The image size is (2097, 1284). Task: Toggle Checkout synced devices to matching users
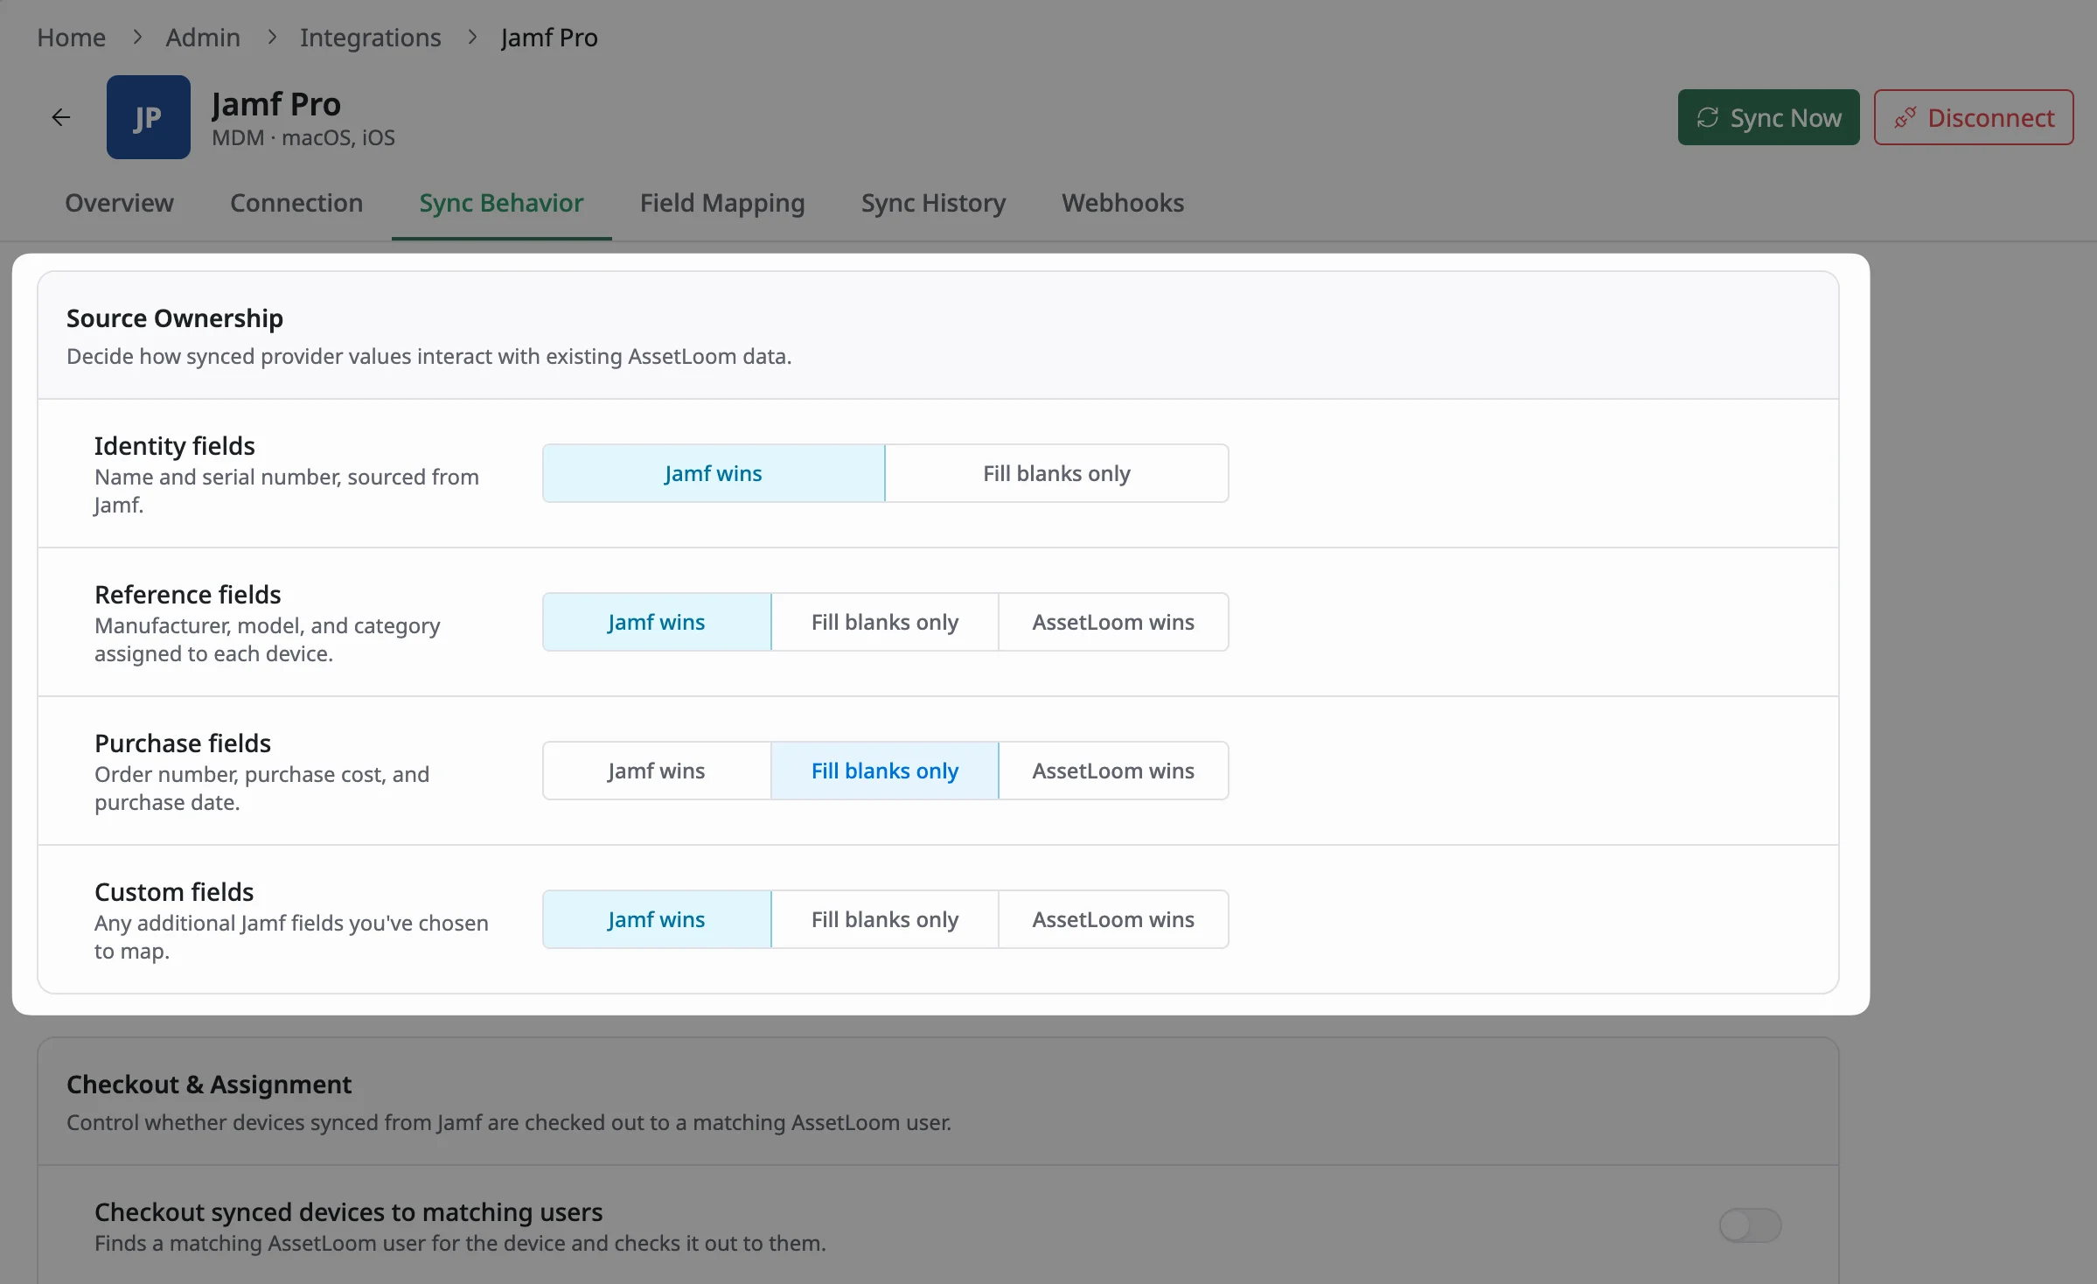(1750, 1225)
